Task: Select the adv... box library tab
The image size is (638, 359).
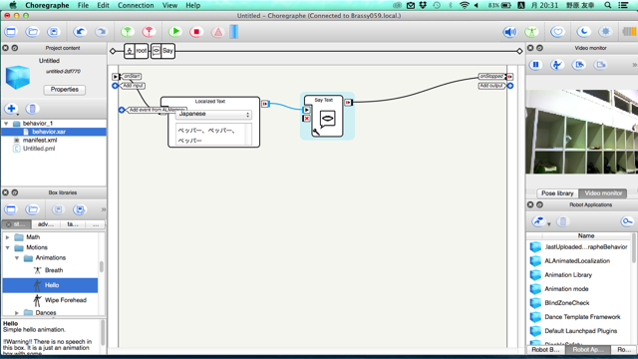Action: click(45, 224)
